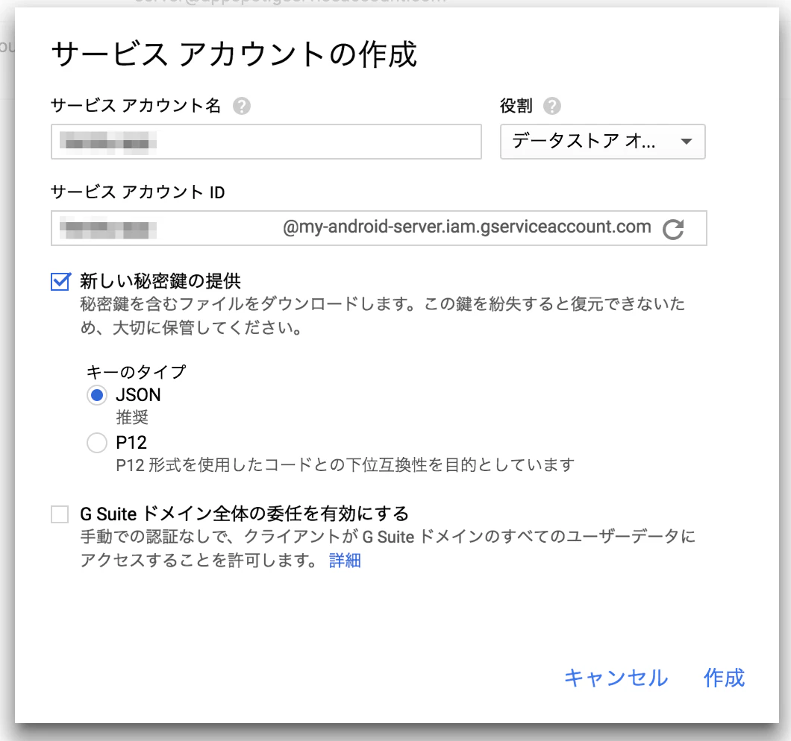
Task: Click @my-android-server.iam.gserviceaccount.com suffix text
Action: pyautogui.click(x=466, y=227)
